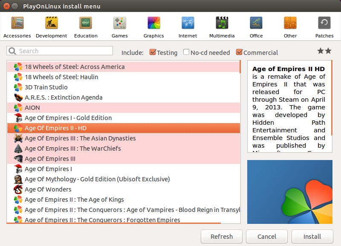Click the program list horizontal scrollbar
This screenshot has width=341, height=246.
tap(114, 223)
